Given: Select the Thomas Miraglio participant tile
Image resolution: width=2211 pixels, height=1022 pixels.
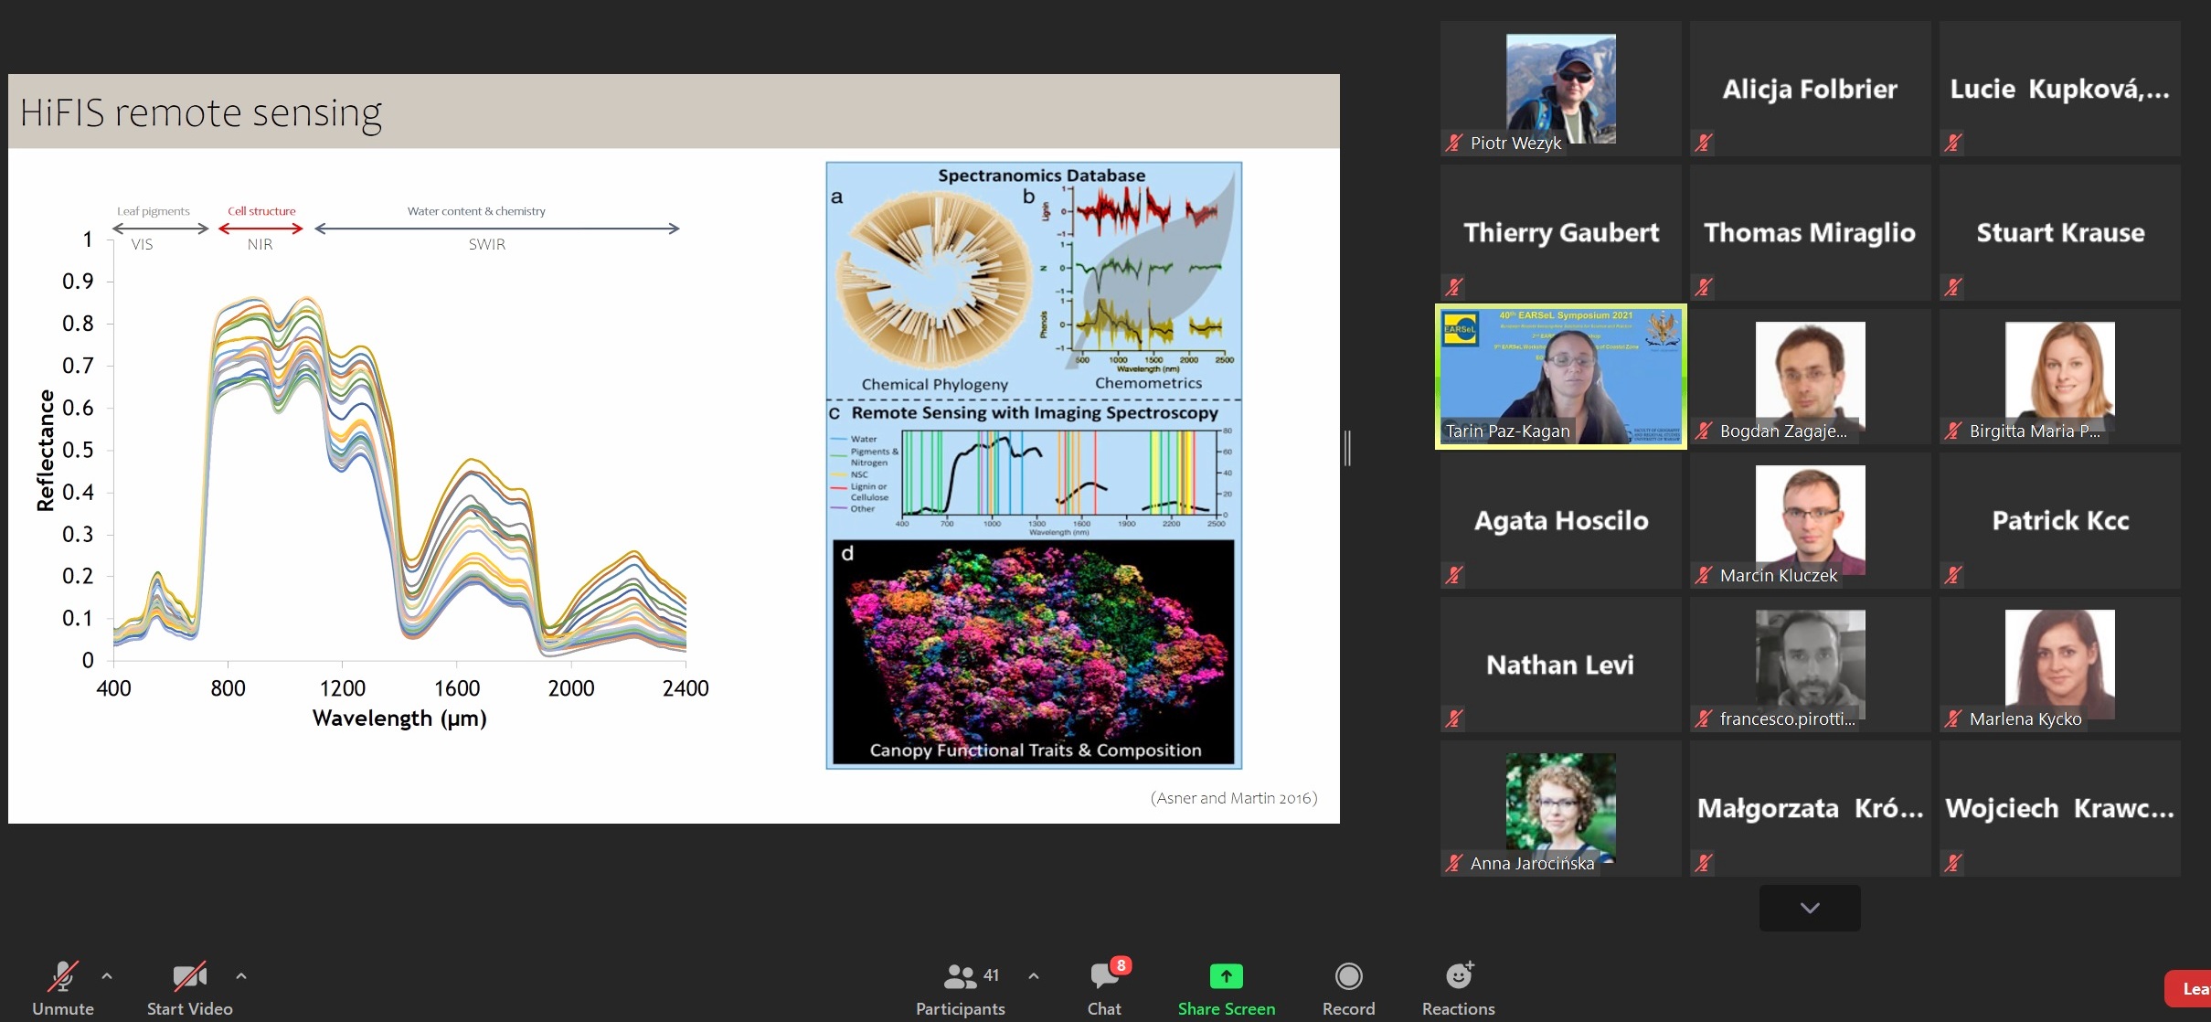Looking at the screenshot, I should pyautogui.click(x=1810, y=232).
